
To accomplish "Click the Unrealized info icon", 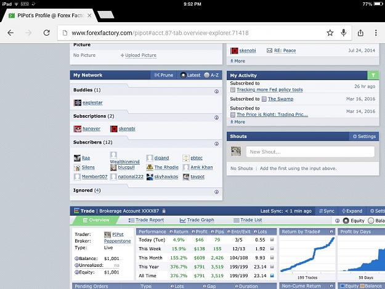I will 76,266.
